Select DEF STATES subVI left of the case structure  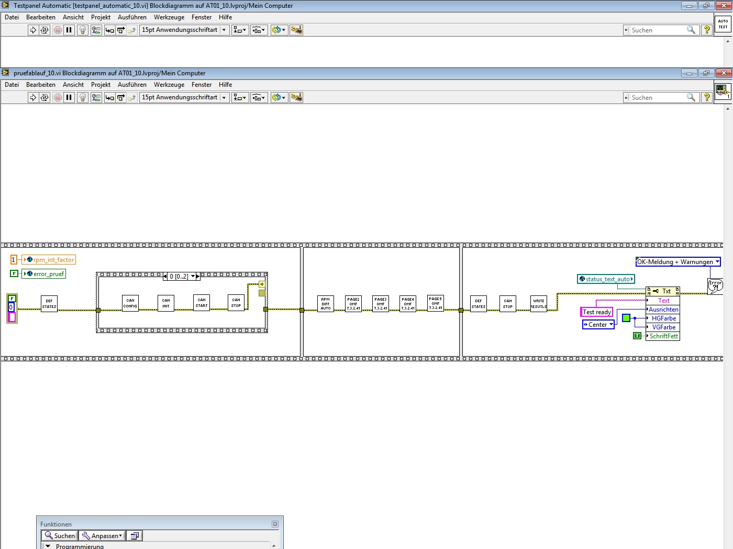pos(49,304)
